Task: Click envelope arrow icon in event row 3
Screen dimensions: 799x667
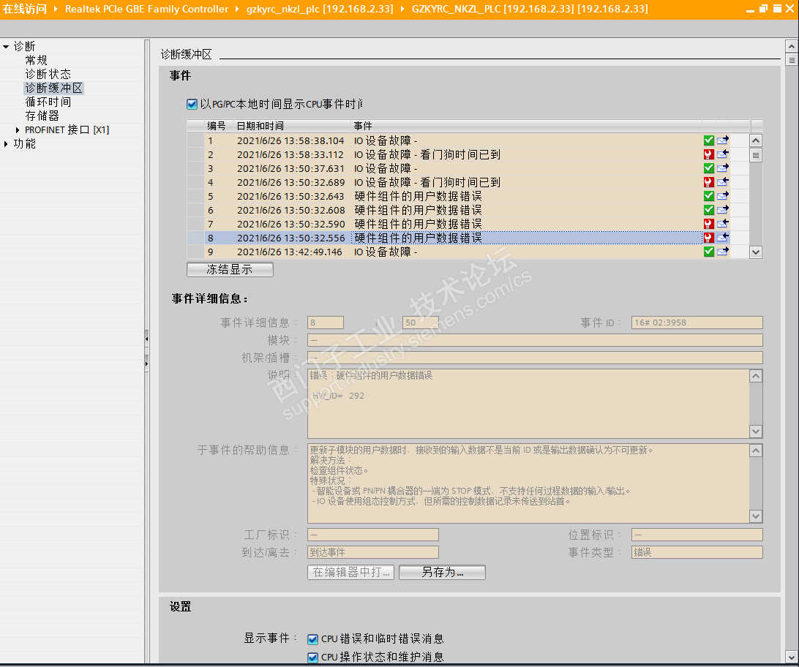Action: pos(723,168)
